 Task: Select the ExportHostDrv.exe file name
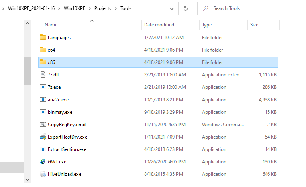click(67, 137)
